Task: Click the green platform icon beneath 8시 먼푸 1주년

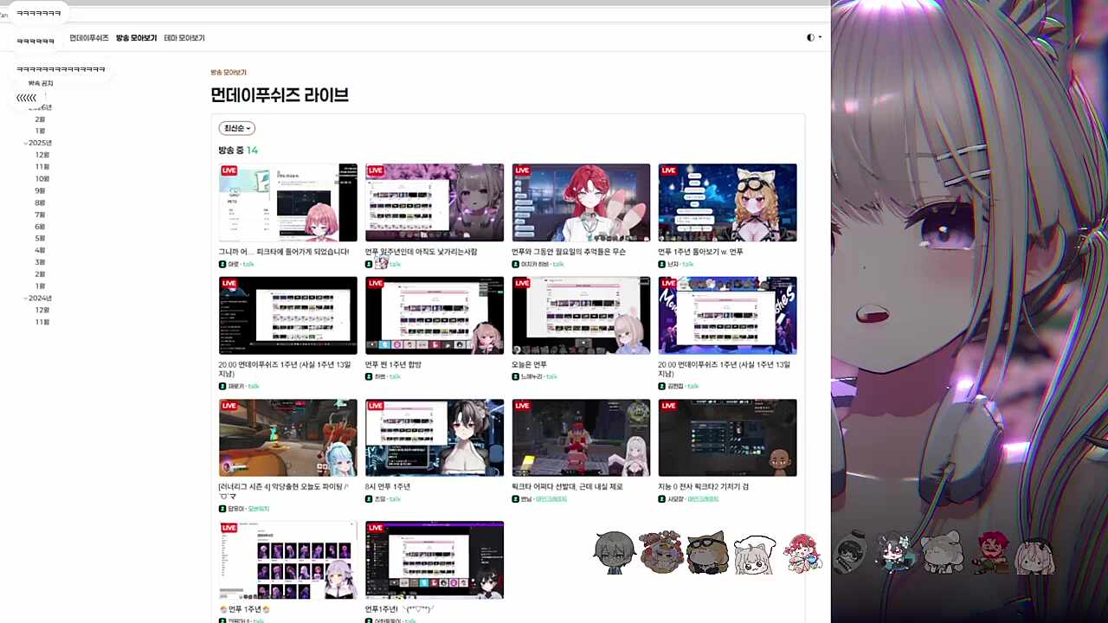Action: [x=369, y=499]
